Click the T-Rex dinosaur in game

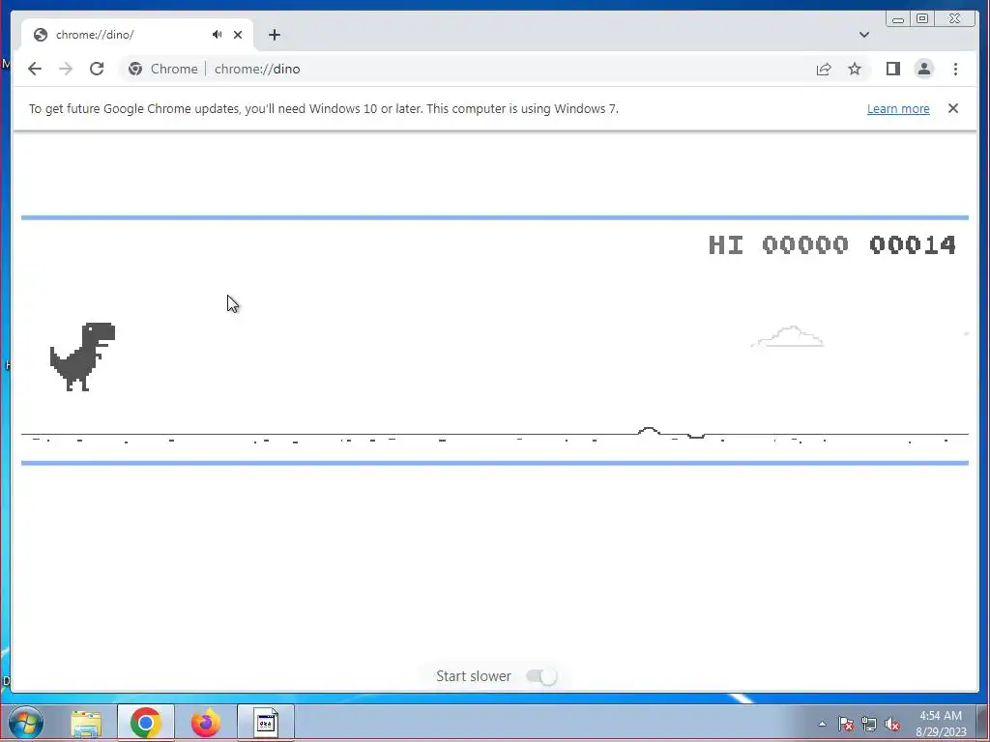[x=83, y=357]
